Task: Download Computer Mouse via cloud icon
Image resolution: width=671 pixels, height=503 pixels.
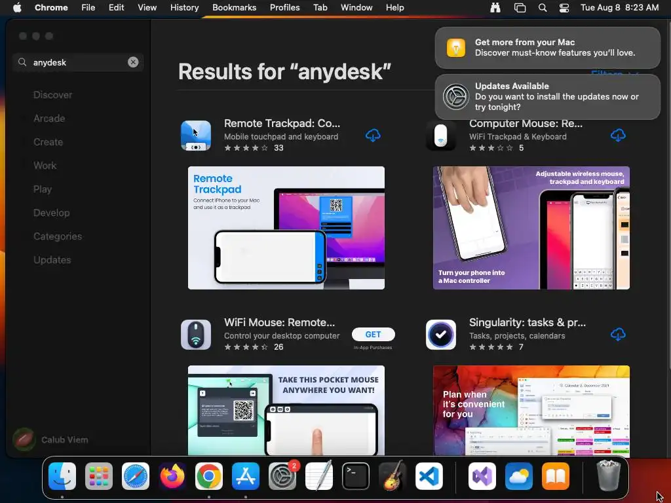Action: point(618,135)
